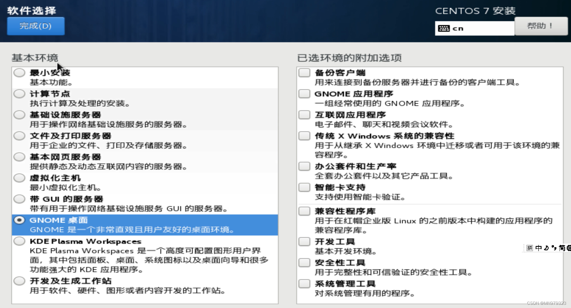Click the 软件选择 page title
571x308 pixels.
32,10
